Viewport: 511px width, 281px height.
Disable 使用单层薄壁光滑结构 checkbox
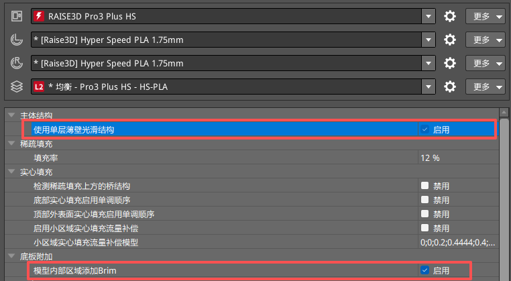click(424, 129)
